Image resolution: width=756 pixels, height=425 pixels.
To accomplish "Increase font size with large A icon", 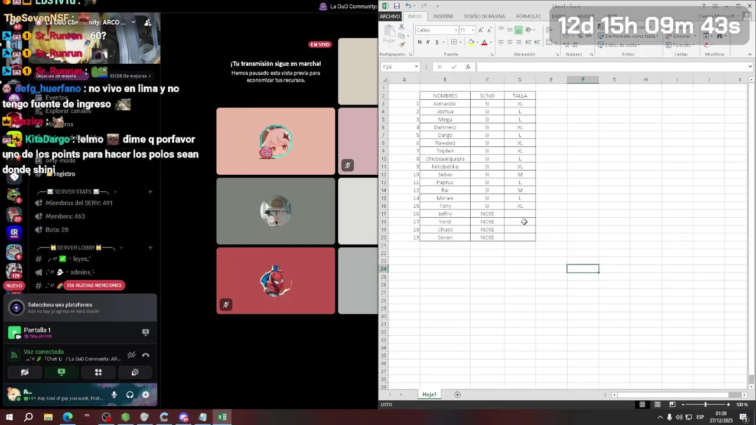I will point(481,30).
